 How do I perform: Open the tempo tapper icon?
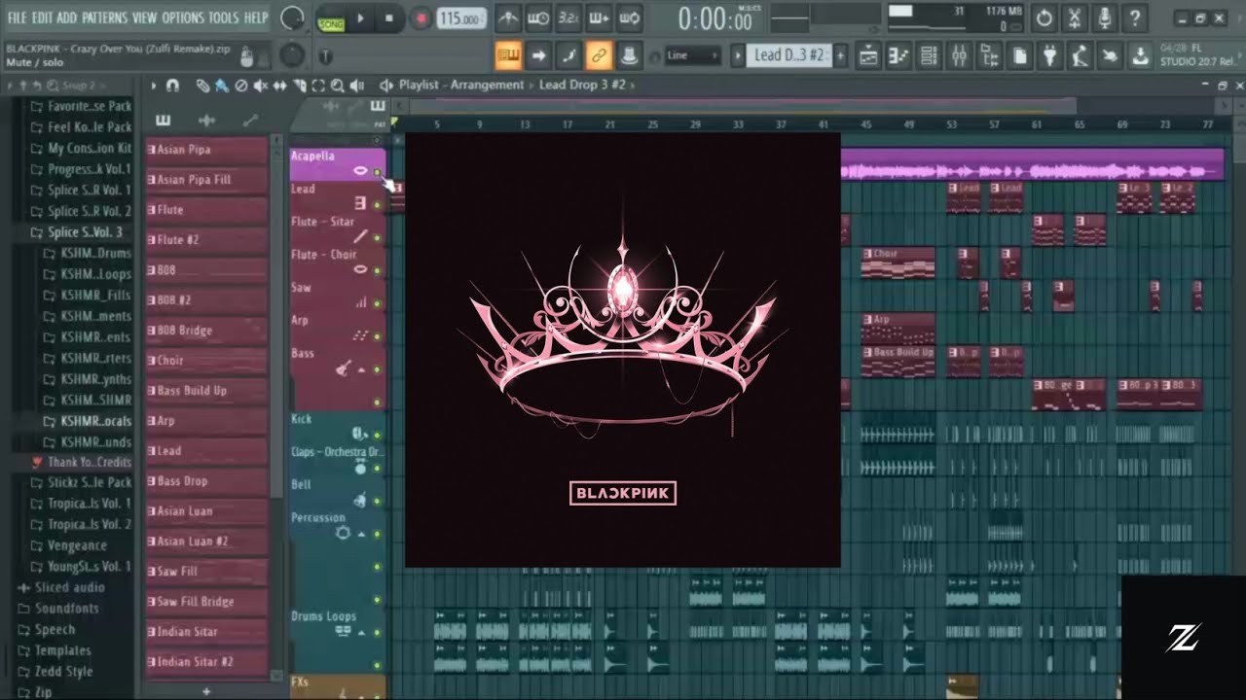tap(1080, 56)
